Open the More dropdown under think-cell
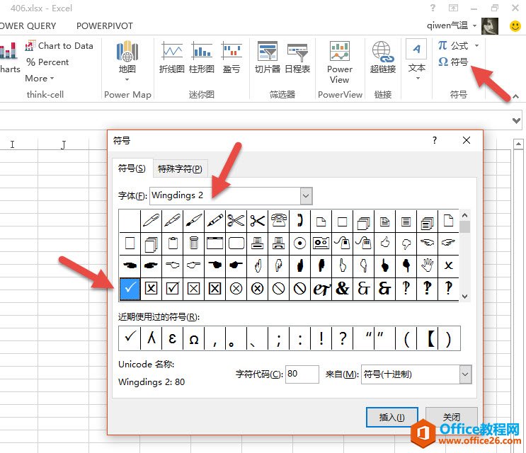The width and height of the screenshot is (526, 453). coord(39,79)
